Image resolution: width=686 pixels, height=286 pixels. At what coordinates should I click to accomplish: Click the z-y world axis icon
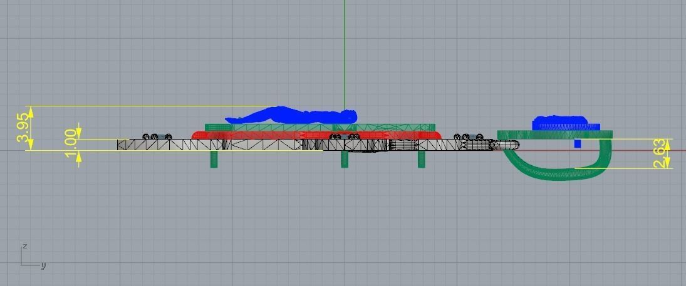click(x=33, y=256)
